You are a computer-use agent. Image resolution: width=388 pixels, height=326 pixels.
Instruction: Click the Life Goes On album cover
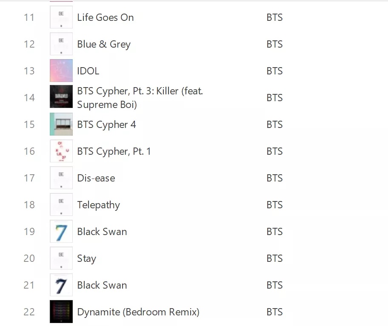61,17
